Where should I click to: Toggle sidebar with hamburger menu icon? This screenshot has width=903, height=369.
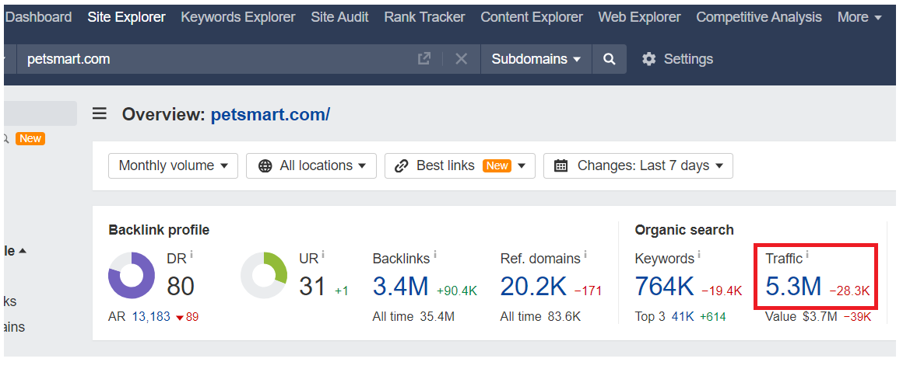coord(100,113)
